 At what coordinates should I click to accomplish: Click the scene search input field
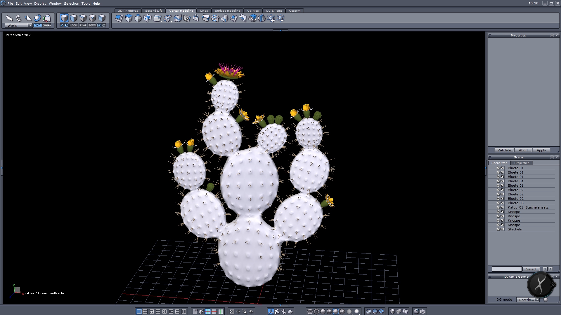[x=506, y=269]
